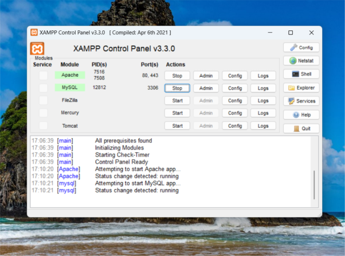
Task: Open MySQL Admin page
Action: [206, 88]
